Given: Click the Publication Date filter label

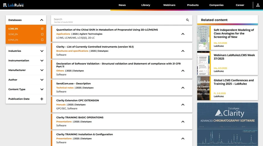Looking at the screenshot, I should 19,99.
